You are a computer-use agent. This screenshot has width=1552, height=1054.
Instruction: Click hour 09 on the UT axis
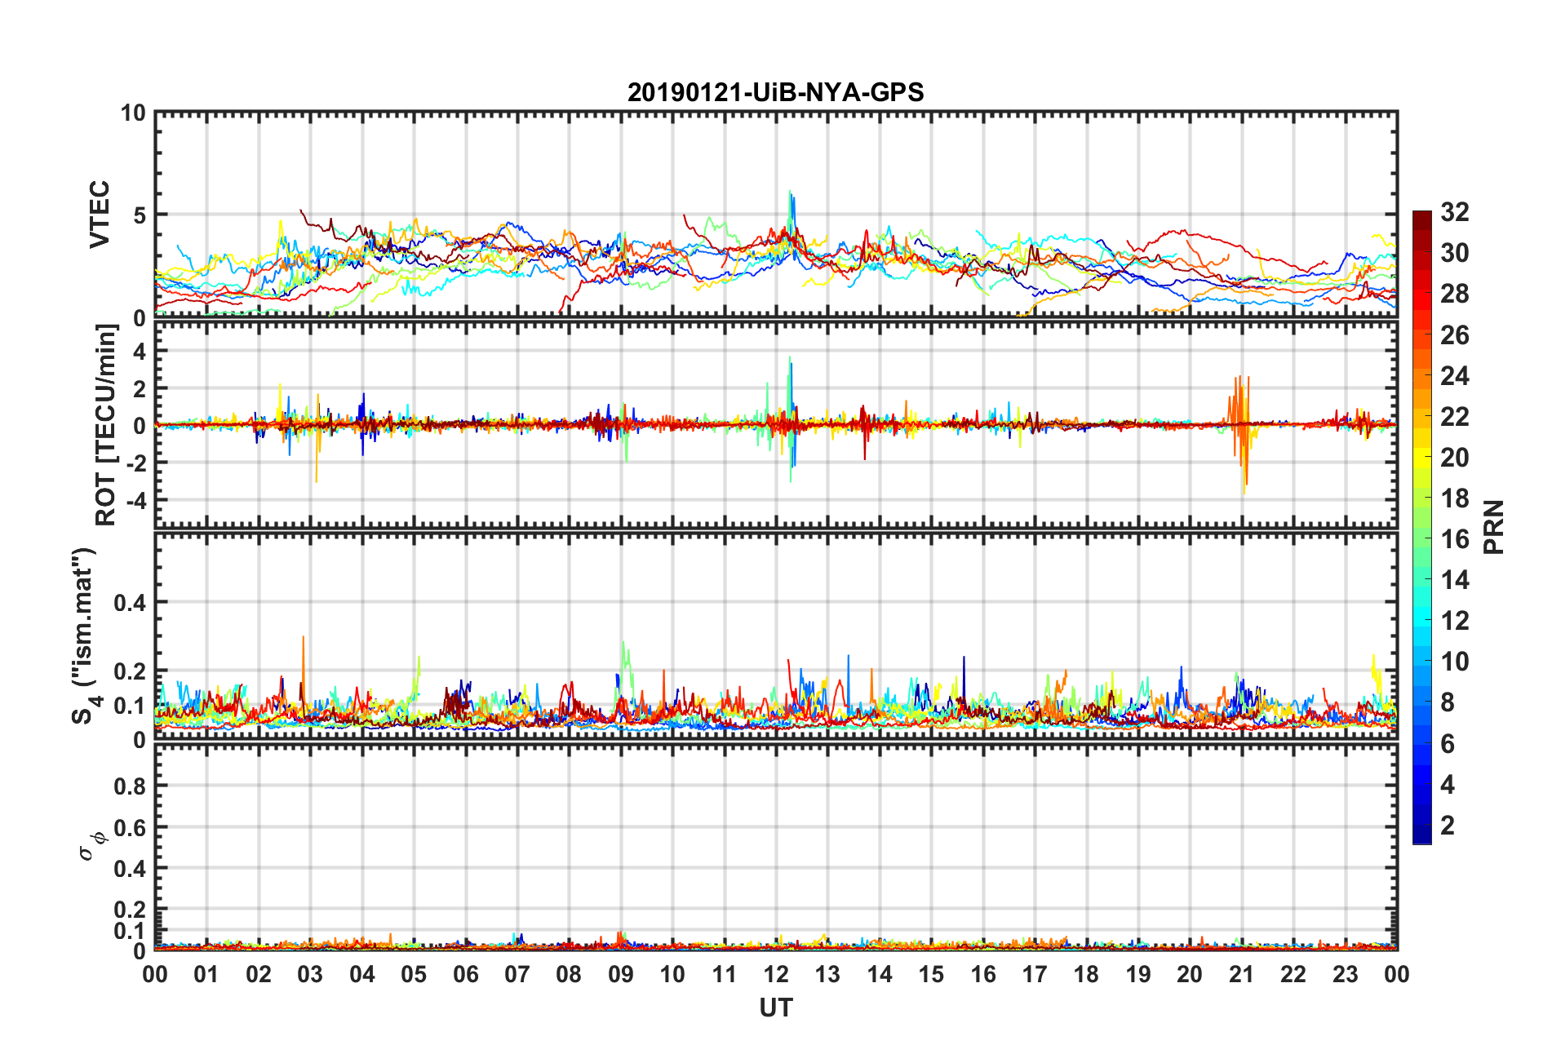(621, 974)
